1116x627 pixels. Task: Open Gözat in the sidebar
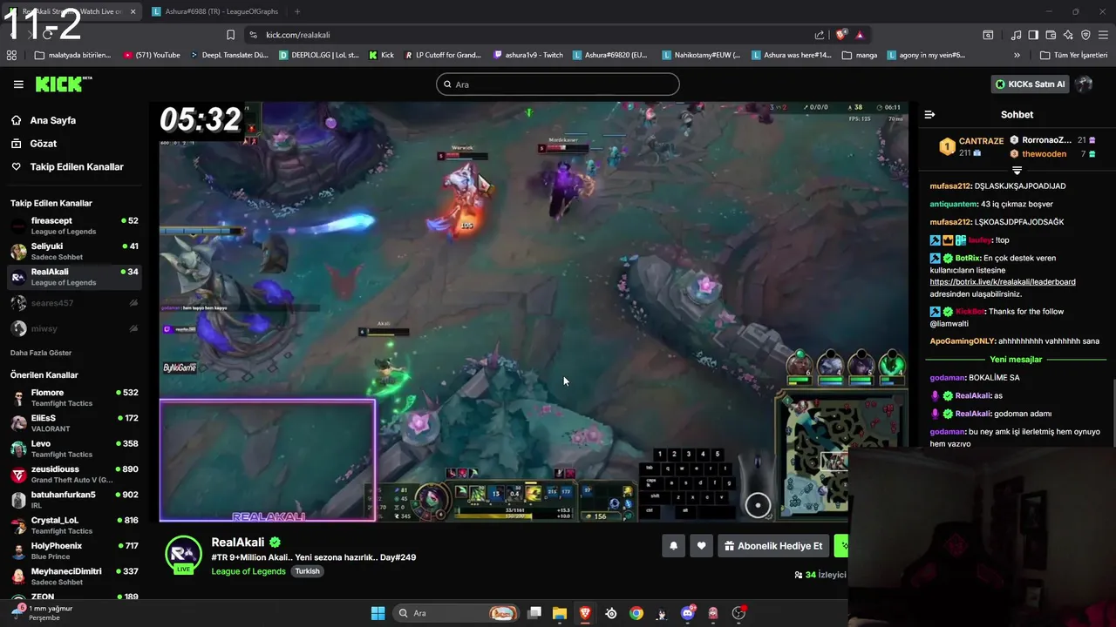43,144
